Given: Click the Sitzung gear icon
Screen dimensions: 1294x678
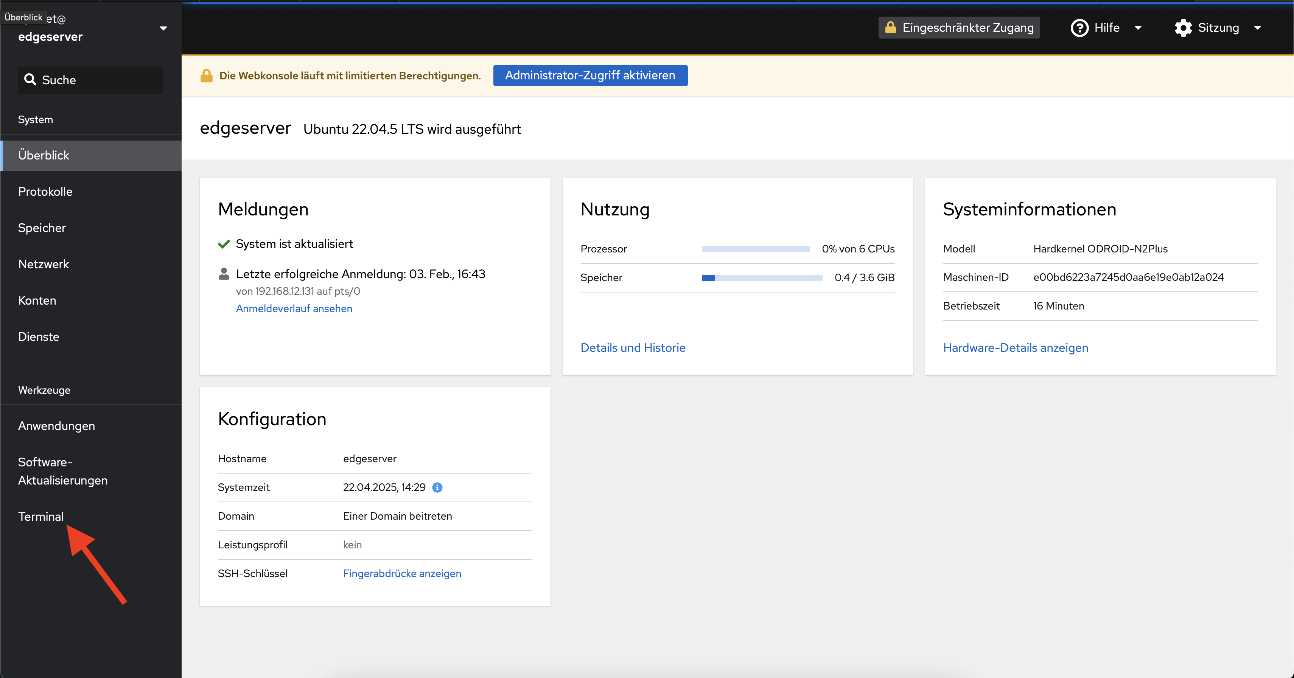Looking at the screenshot, I should coord(1183,28).
